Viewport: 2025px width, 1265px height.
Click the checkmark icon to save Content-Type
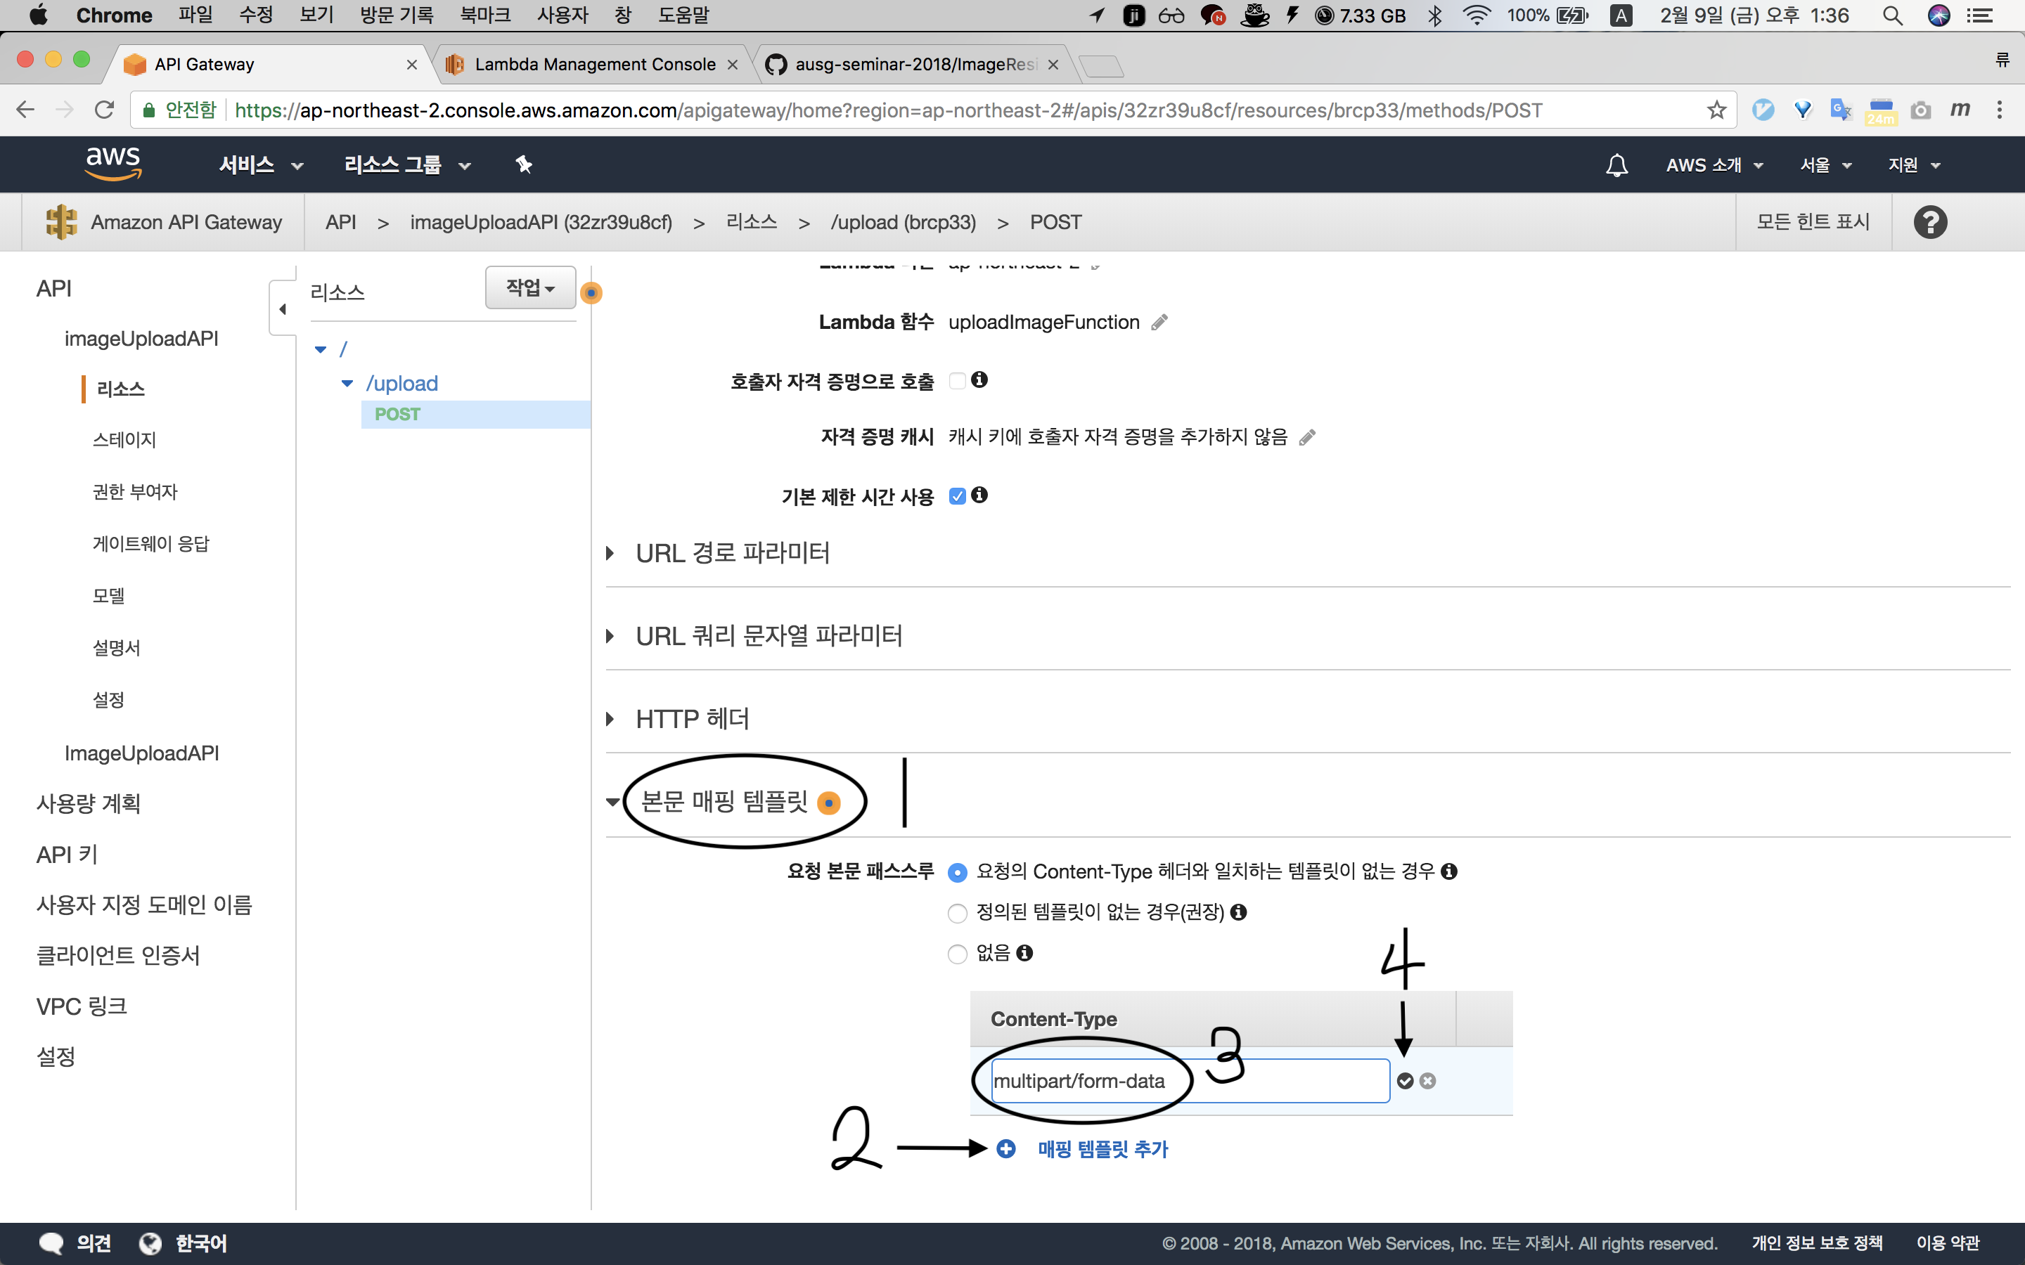tap(1405, 1081)
